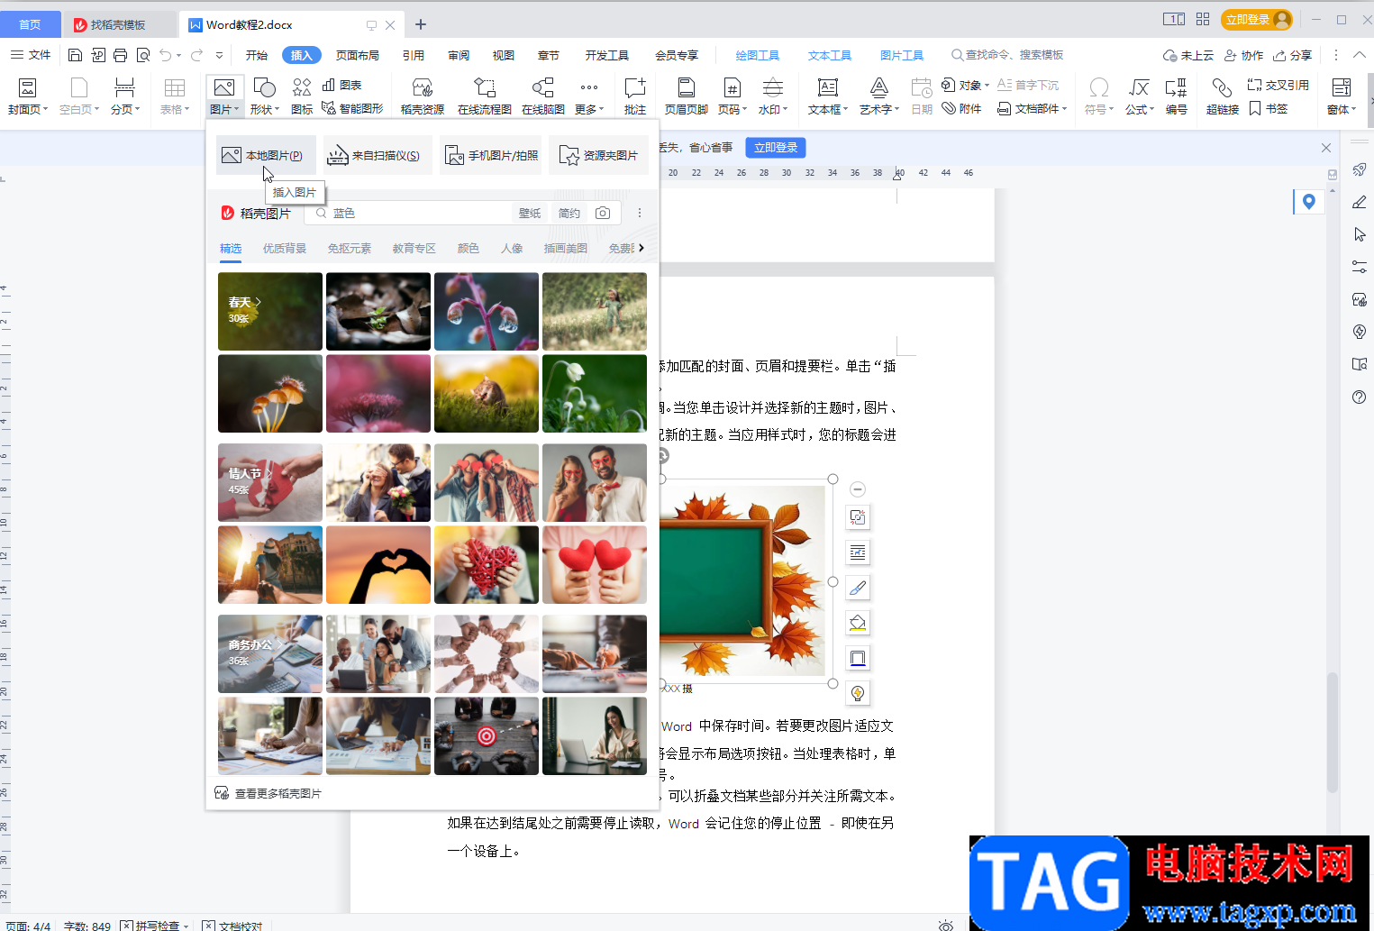The width and height of the screenshot is (1374, 931).
Task: Open the 审阅 review tab
Action: (459, 55)
